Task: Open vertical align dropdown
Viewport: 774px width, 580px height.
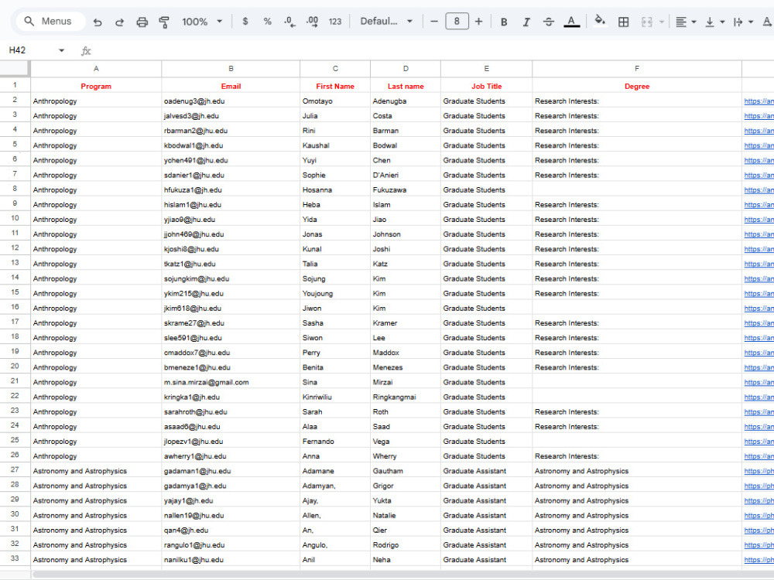Action: pyautogui.click(x=714, y=22)
